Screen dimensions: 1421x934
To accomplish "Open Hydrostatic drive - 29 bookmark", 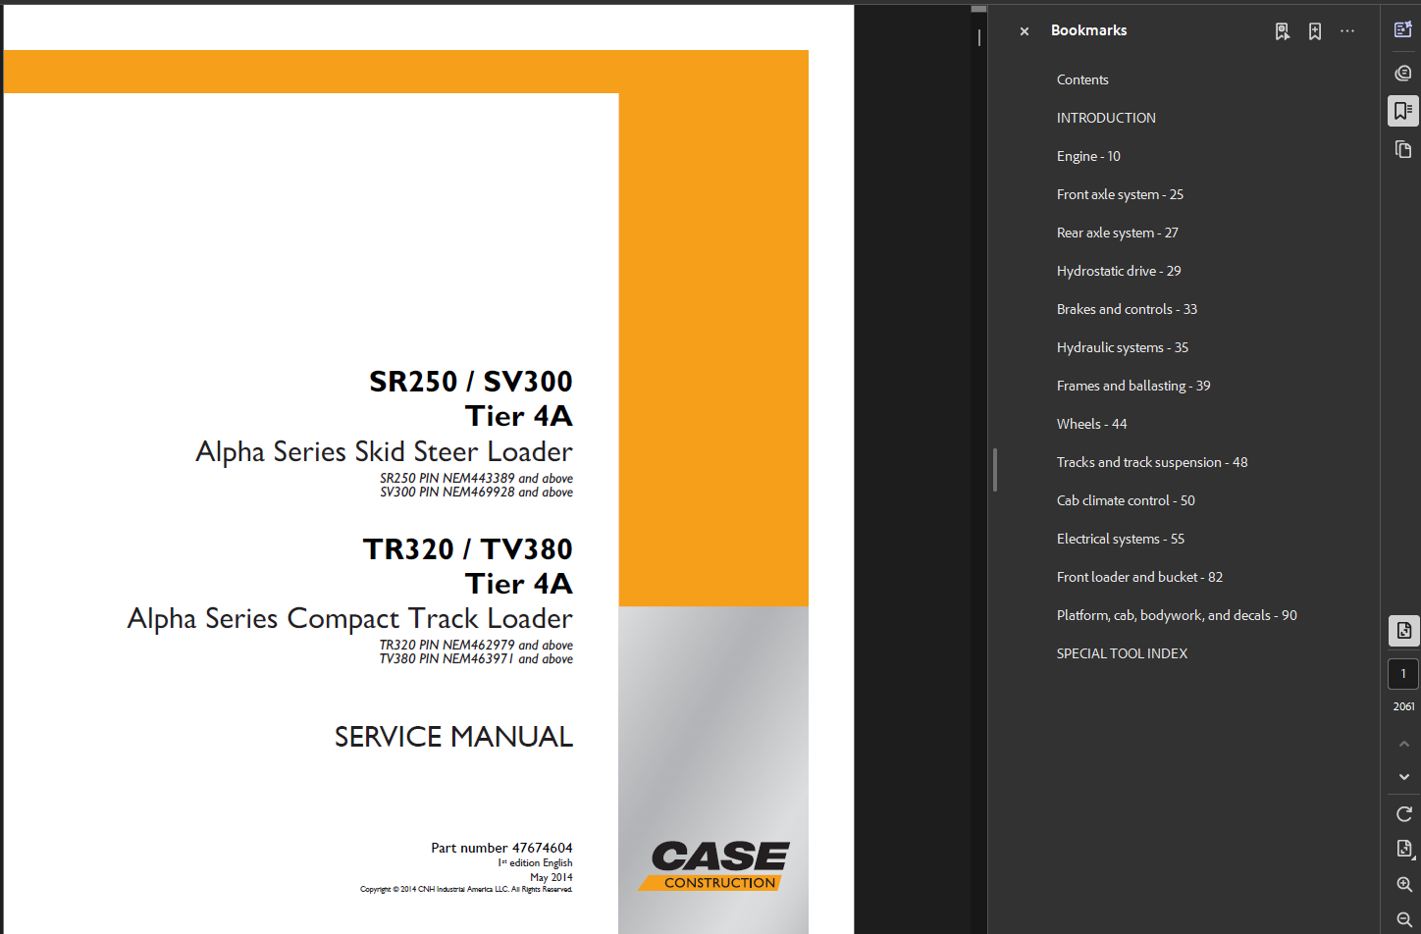I will [1119, 272].
